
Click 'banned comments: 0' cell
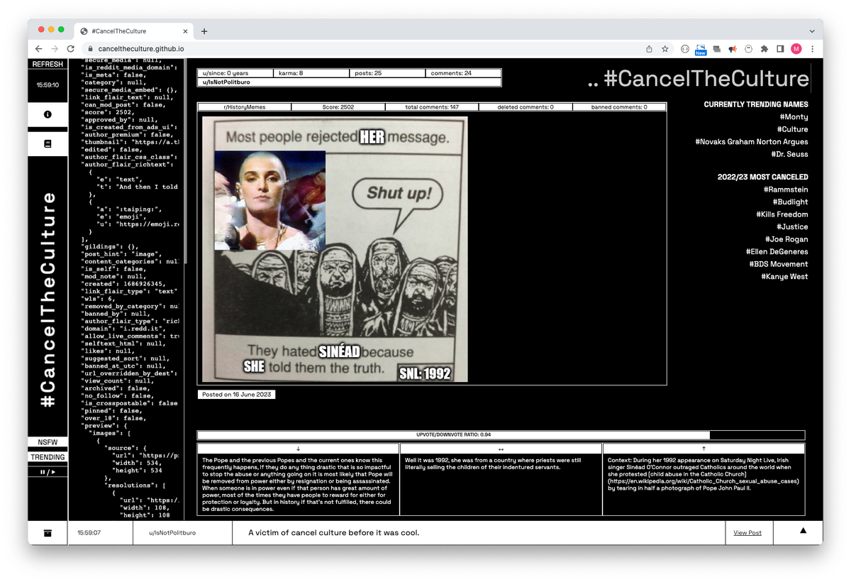[619, 107]
